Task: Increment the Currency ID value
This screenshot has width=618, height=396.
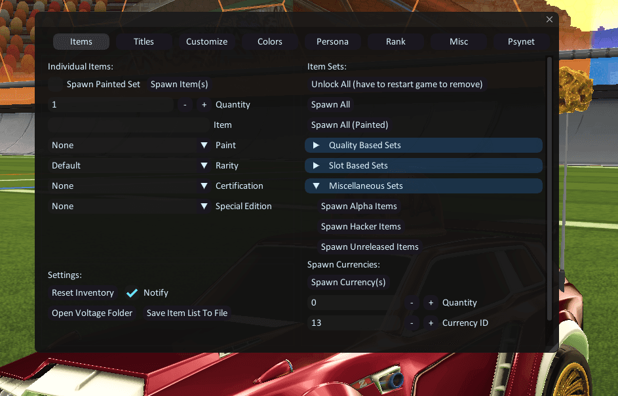Action: coord(431,323)
